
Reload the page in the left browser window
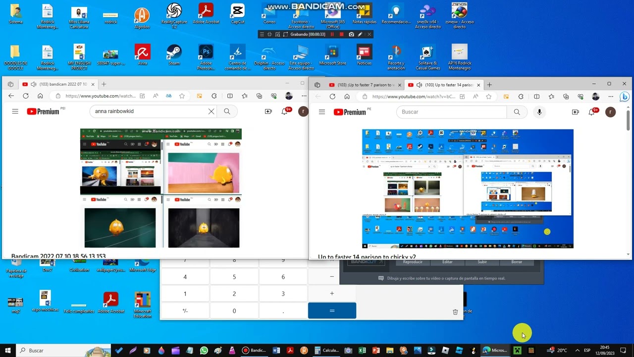pyautogui.click(x=26, y=96)
